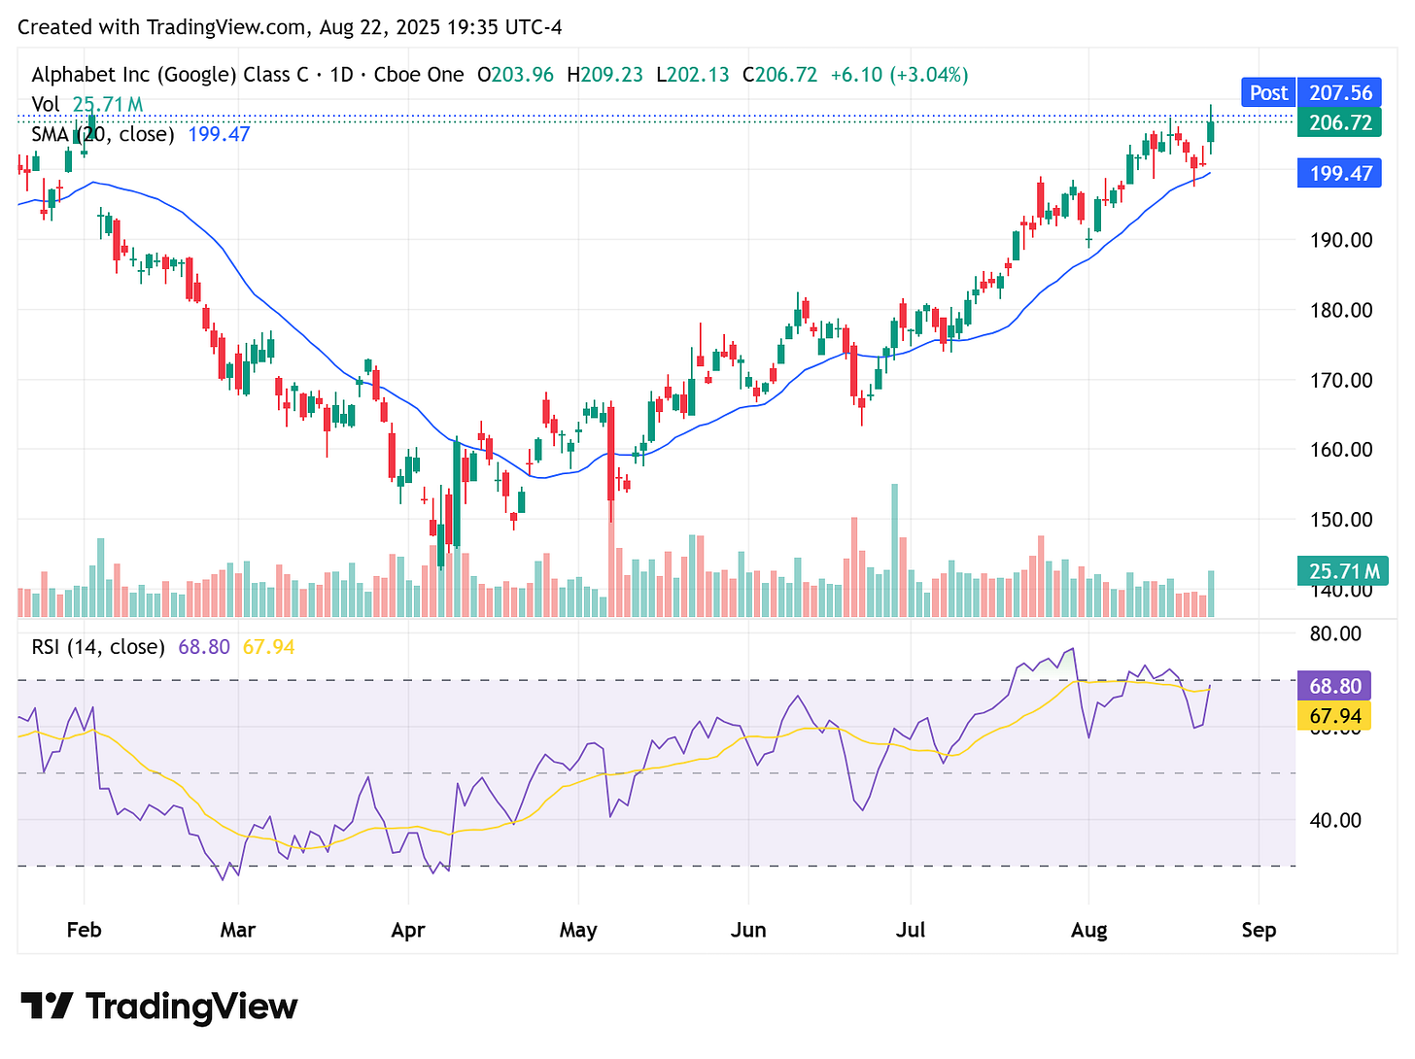Screen dimensions: 1415x1059
Task: Click the yellow 67.94 RSI average label
Action: (x=1334, y=716)
